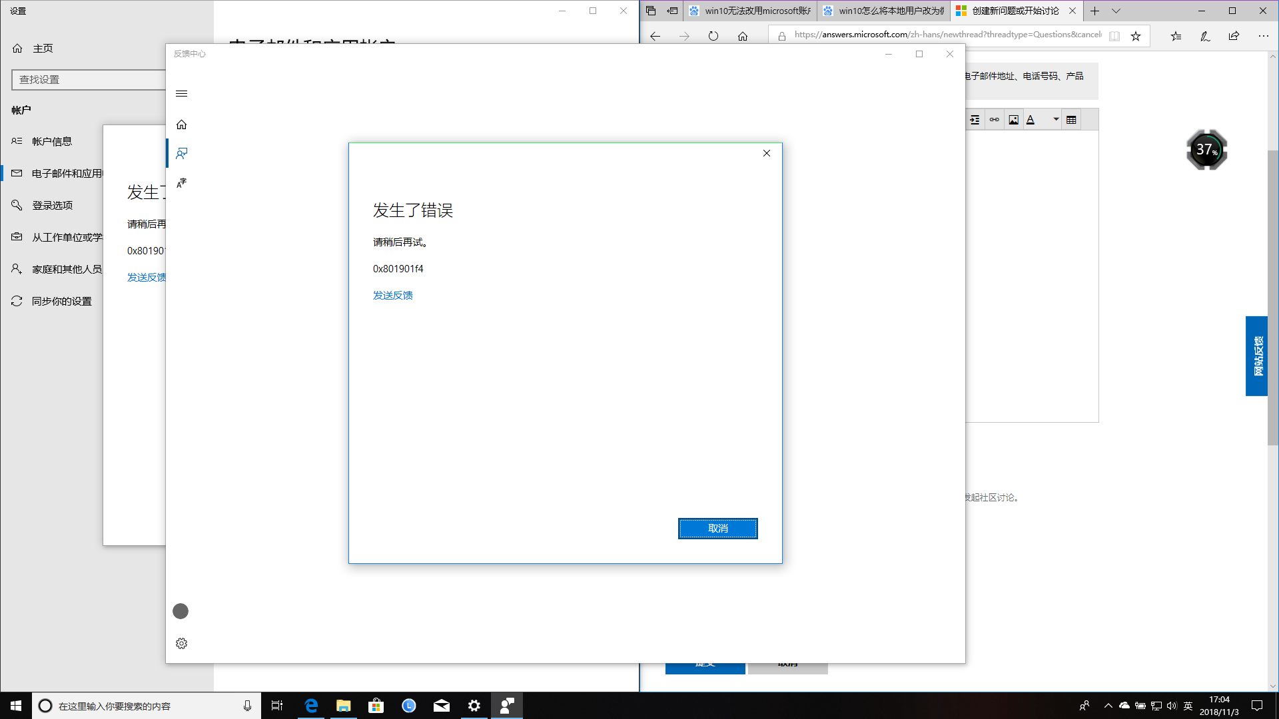This screenshot has width=1279, height=719.
Task: Insert hyperlink in the editor toolbar
Action: click(994, 120)
